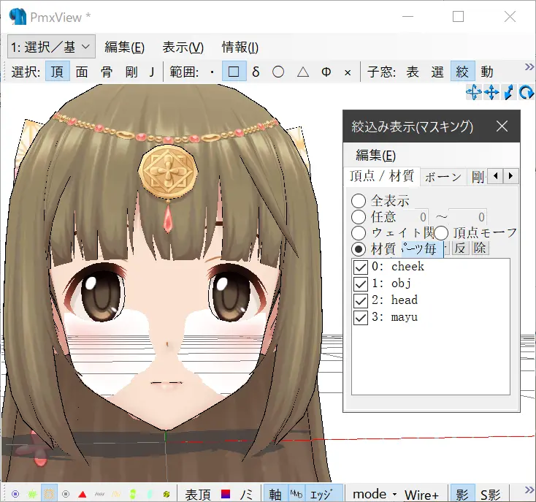536x502 pixels.
Task: Uncheck the 2: head material
Action: [x=361, y=300]
